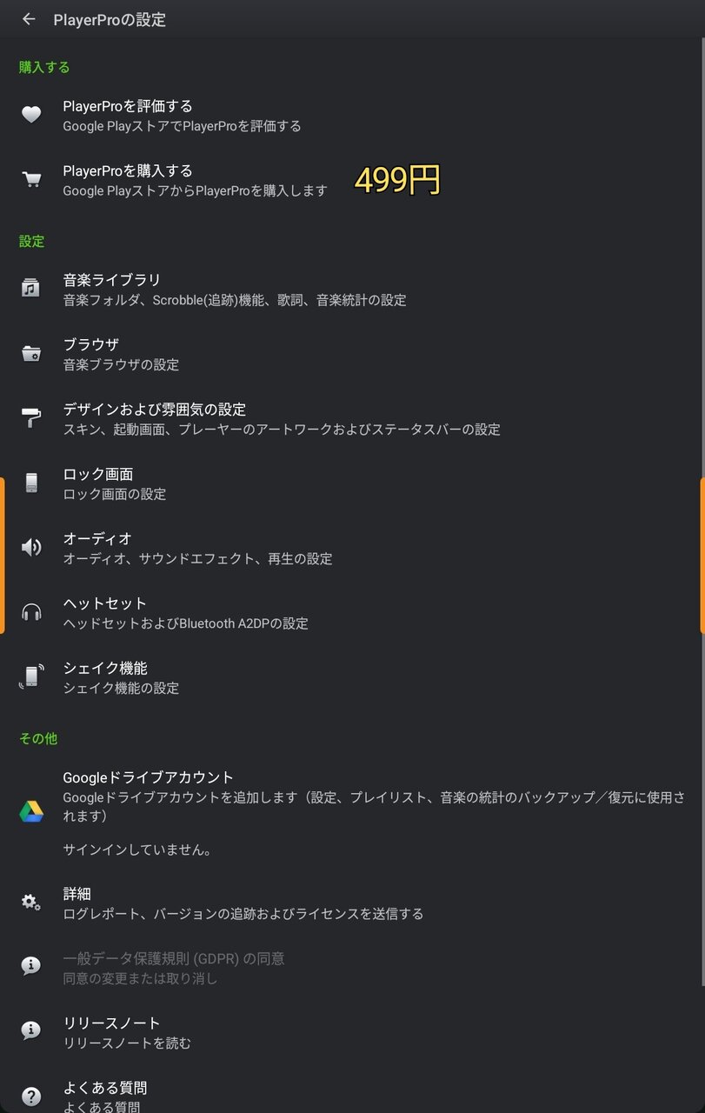This screenshot has height=1113, width=705.
Task: Select PlayerProを購入する entry
Action: click(352, 180)
